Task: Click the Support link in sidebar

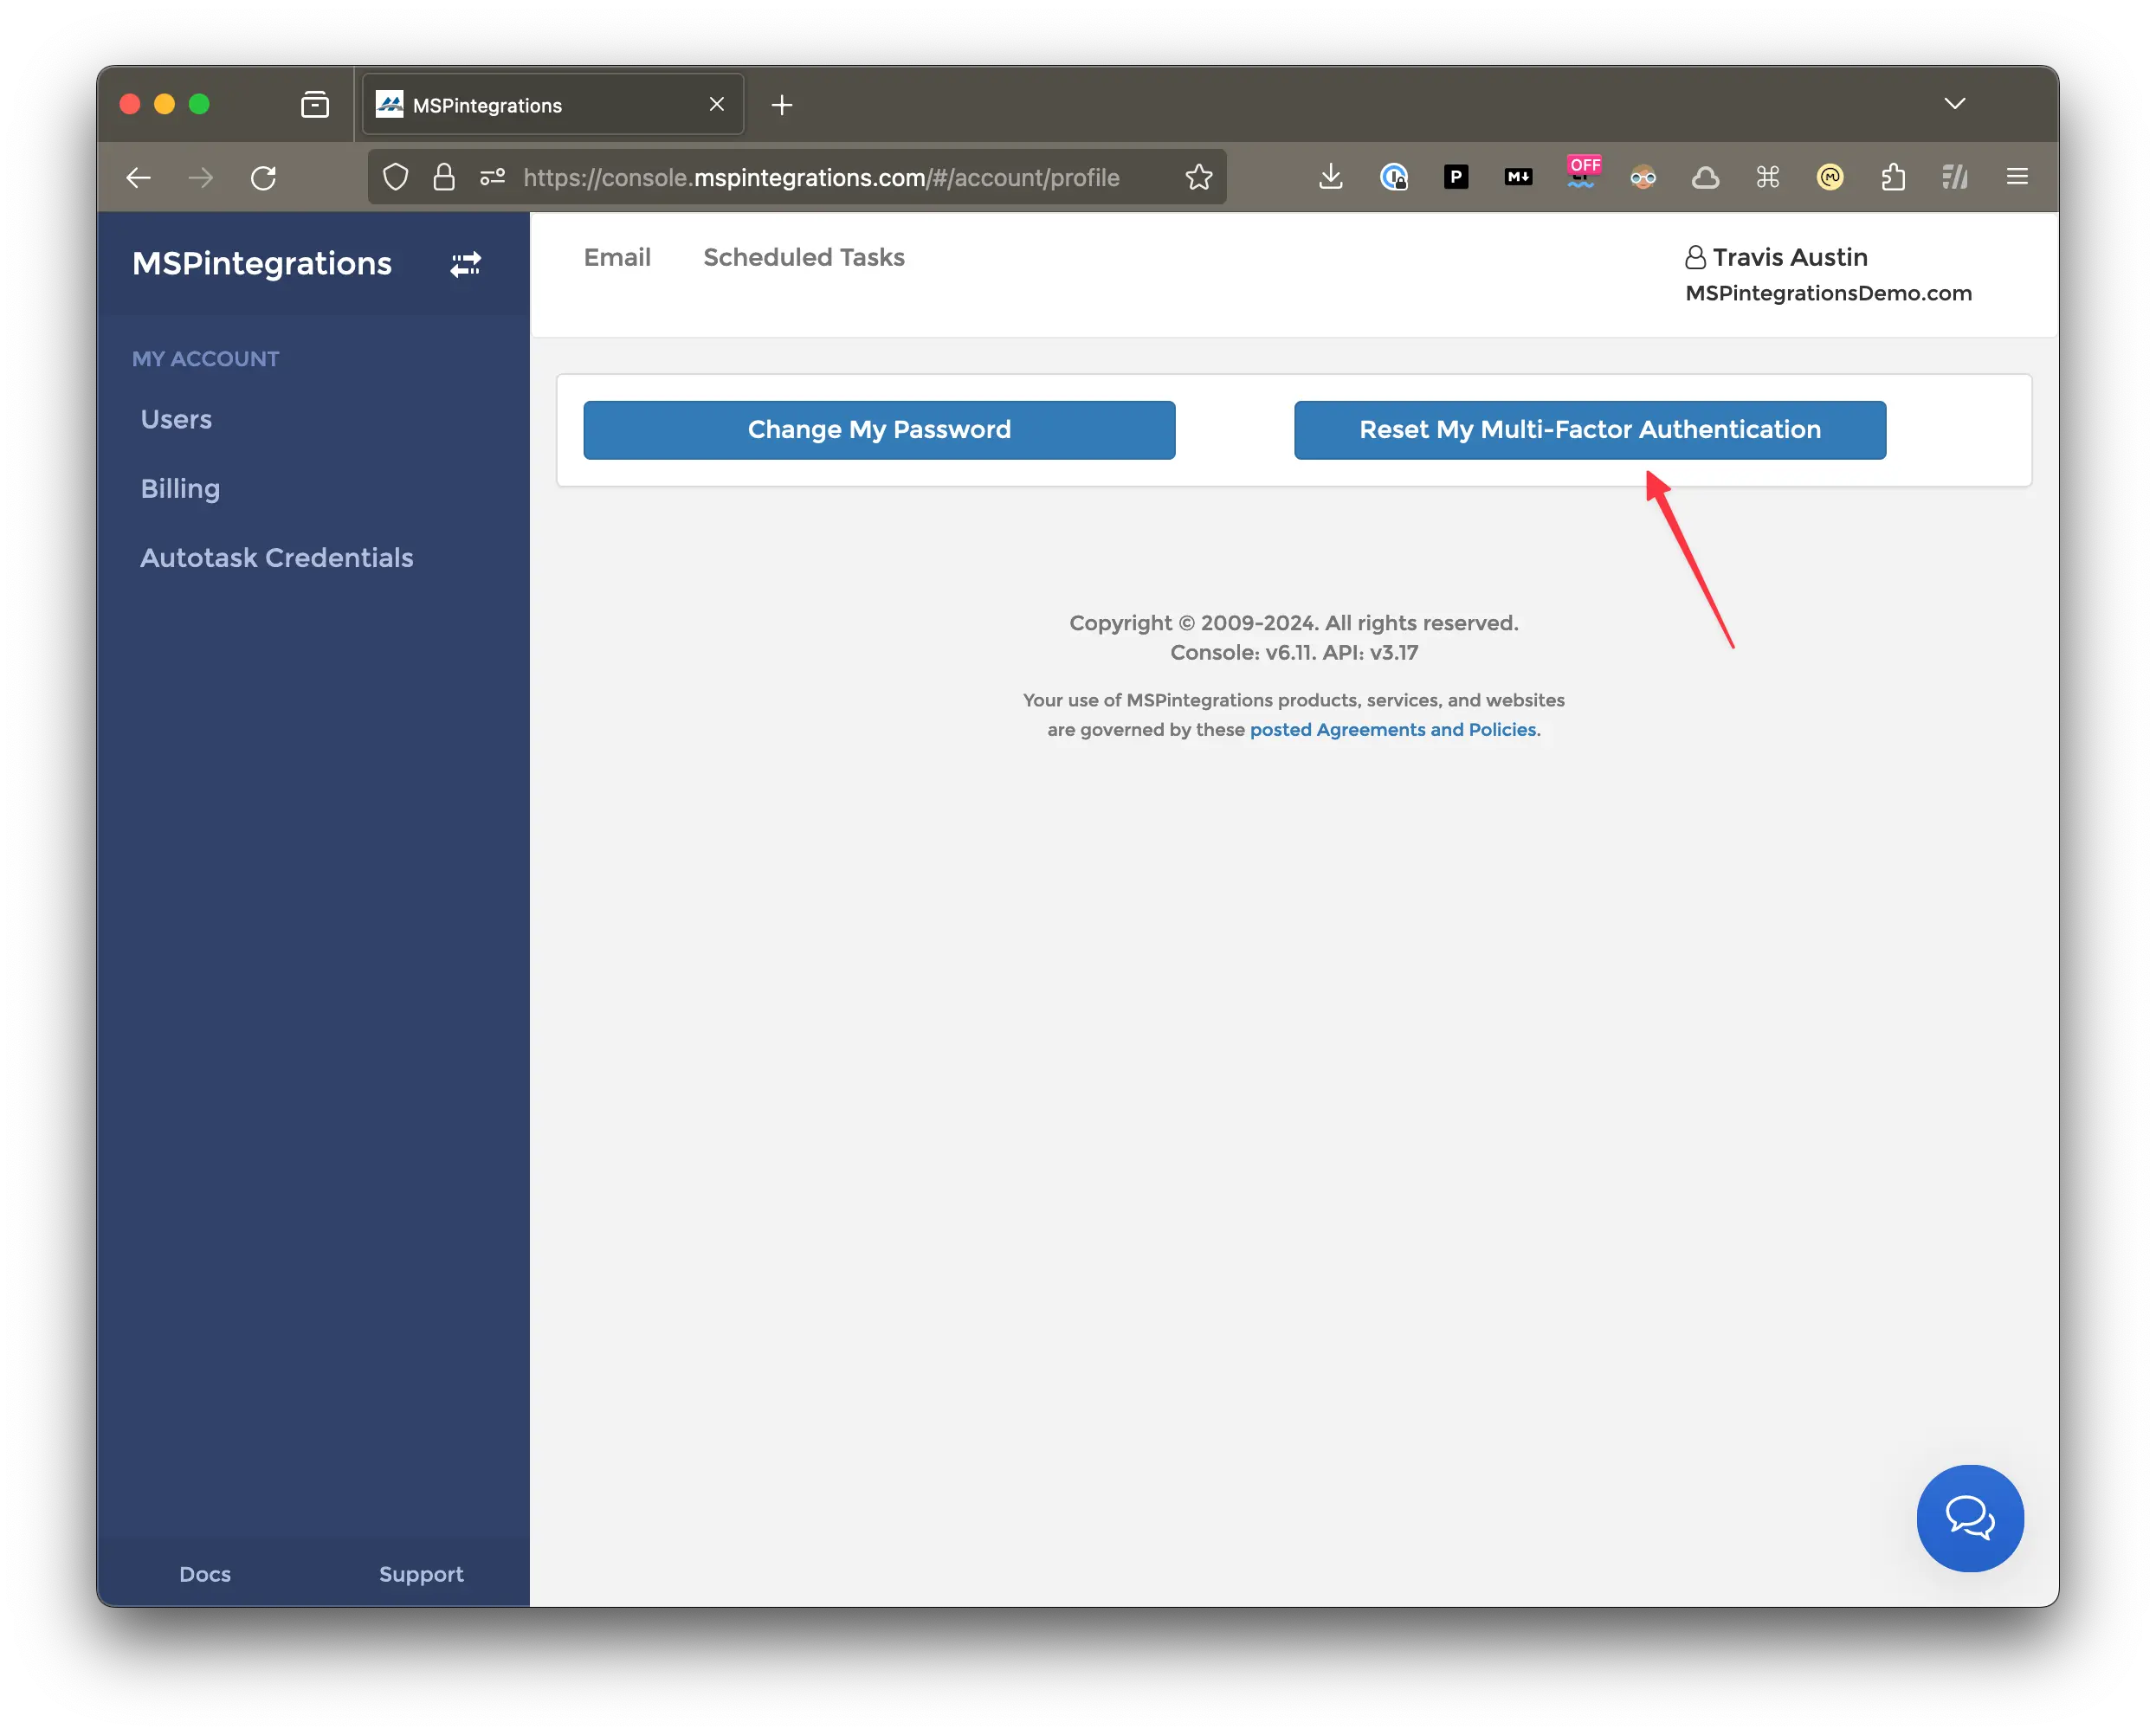Action: tap(422, 1574)
